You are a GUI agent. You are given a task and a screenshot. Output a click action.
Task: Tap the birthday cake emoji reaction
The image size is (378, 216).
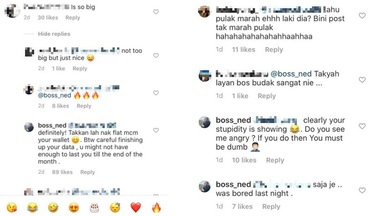coord(94,208)
